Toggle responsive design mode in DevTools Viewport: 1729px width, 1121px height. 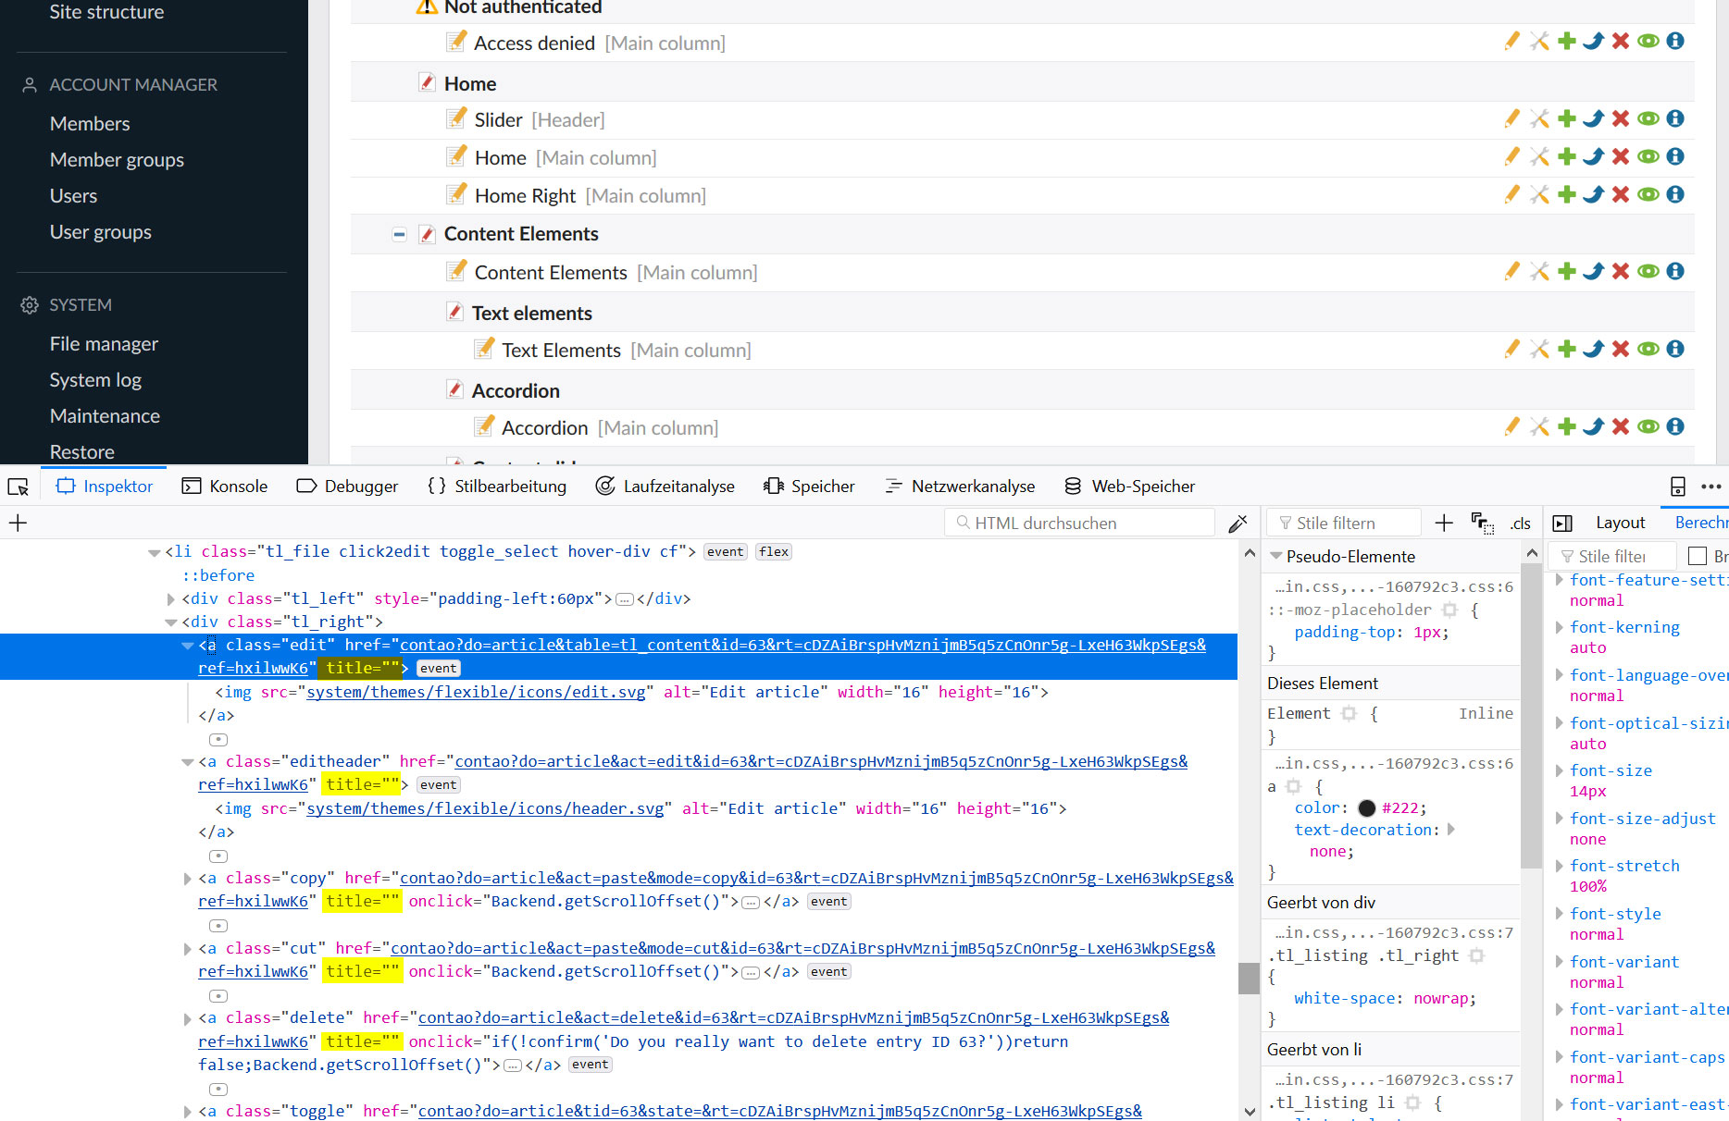tap(1678, 486)
